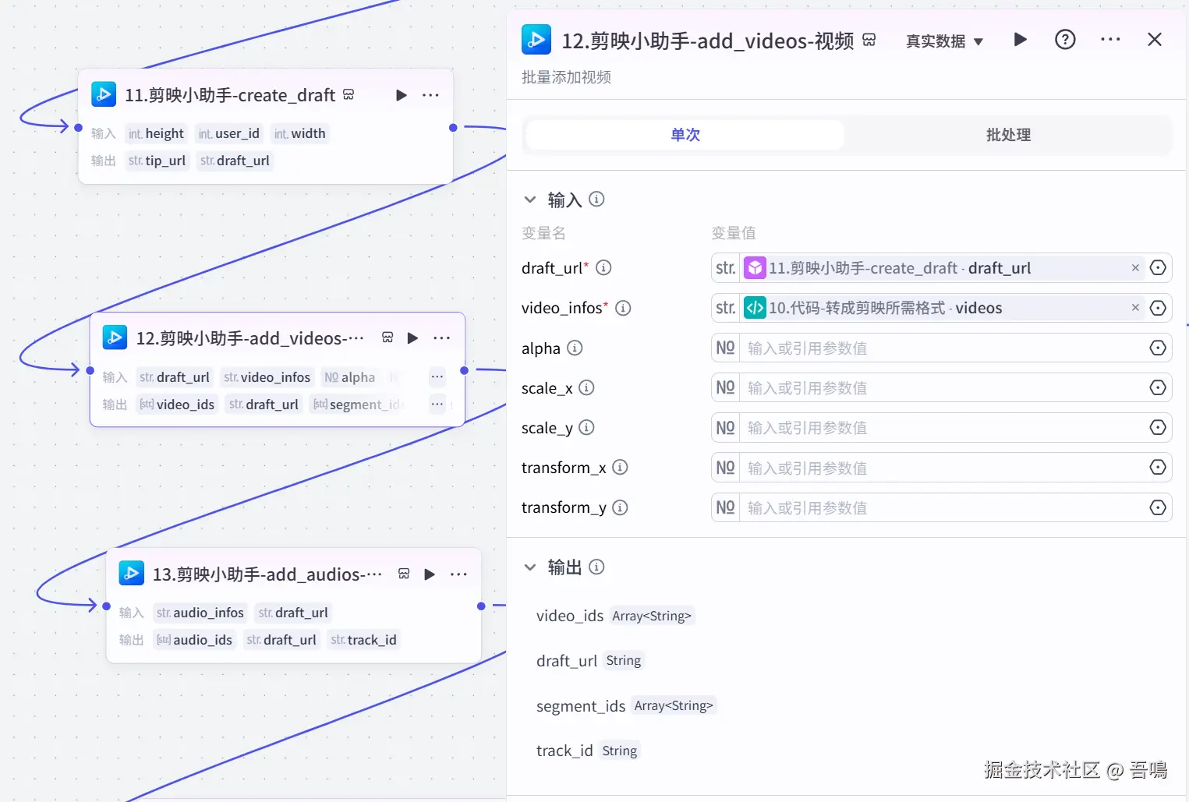The height and width of the screenshot is (802, 1189).
Task: Show info tooltip for video_infos parameter
Action: (623, 308)
